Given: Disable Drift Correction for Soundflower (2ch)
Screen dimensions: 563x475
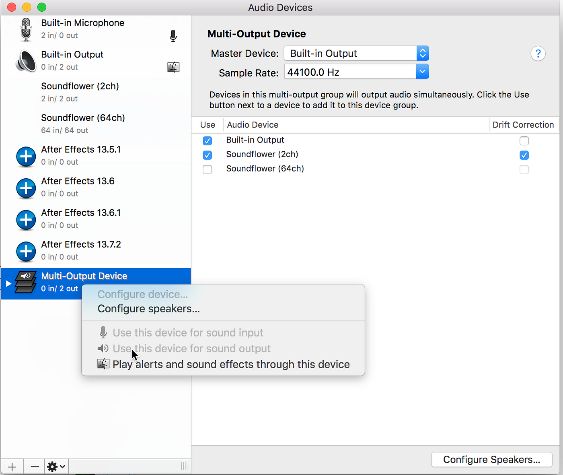Looking at the screenshot, I should tap(524, 155).
